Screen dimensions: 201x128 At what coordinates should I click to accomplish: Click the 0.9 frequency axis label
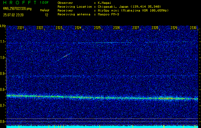3,74
